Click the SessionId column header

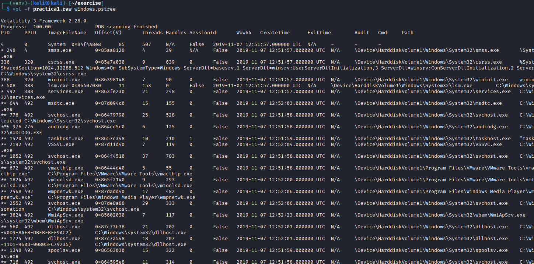[x=203, y=33]
